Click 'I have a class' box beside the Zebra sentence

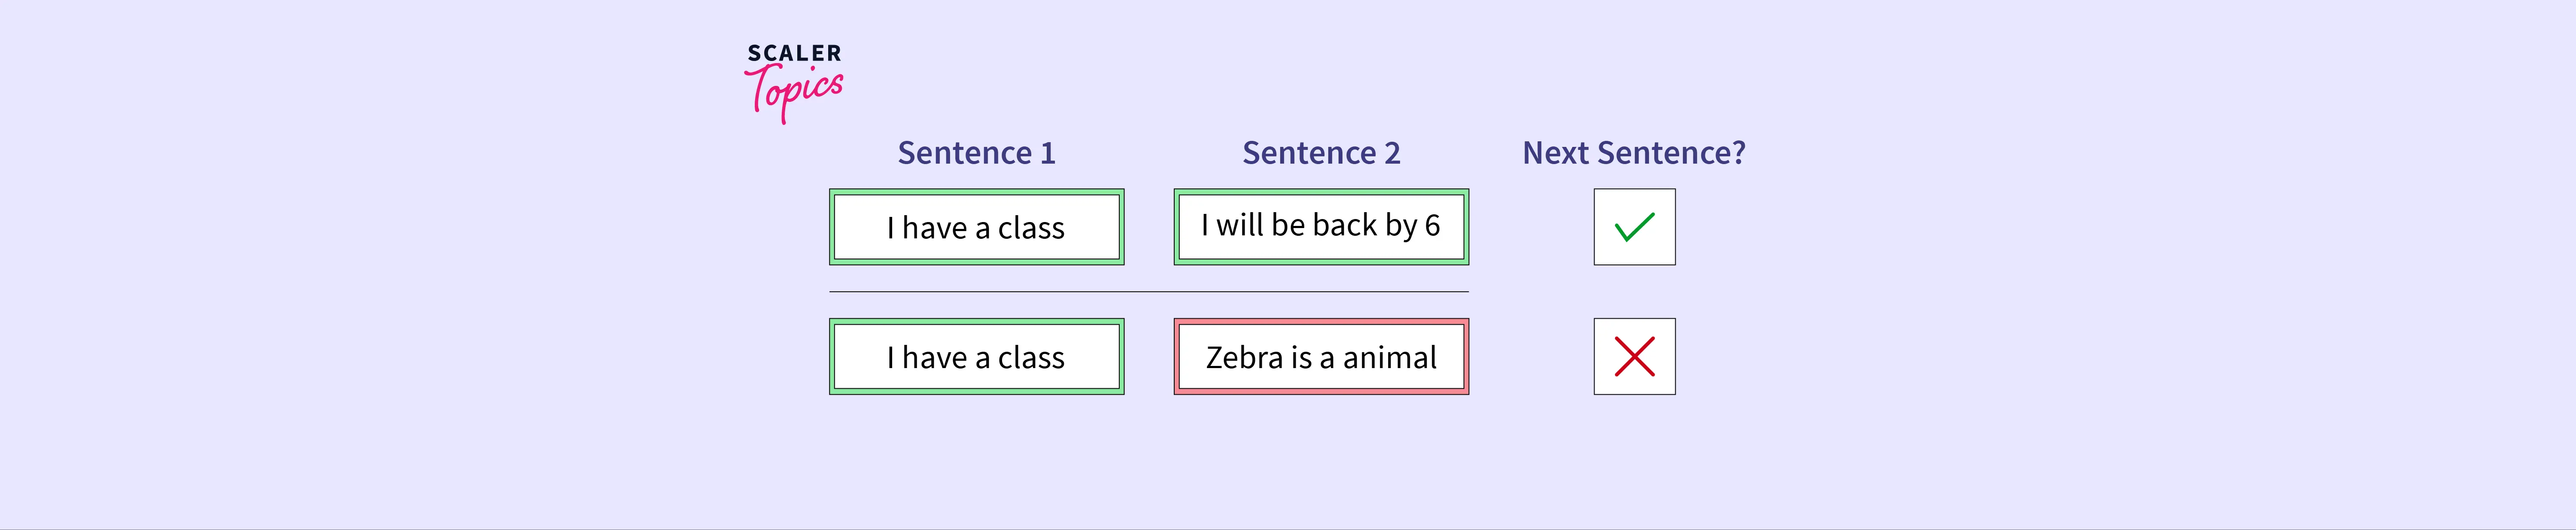pyautogui.click(x=976, y=357)
